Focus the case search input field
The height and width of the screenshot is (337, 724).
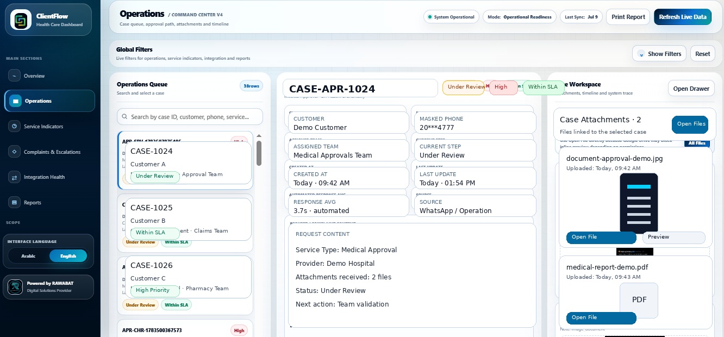click(x=190, y=116)
